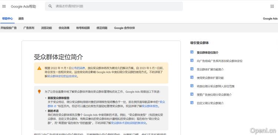Open the Google 合作伙伴 menu
278x135 pixels.
[x=125, y=28]
